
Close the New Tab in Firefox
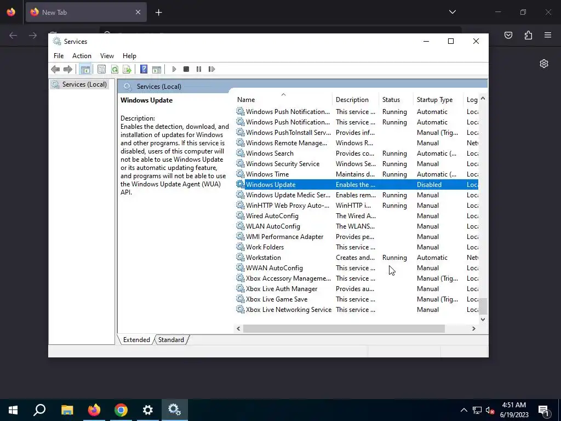click(x=138, y=12)
